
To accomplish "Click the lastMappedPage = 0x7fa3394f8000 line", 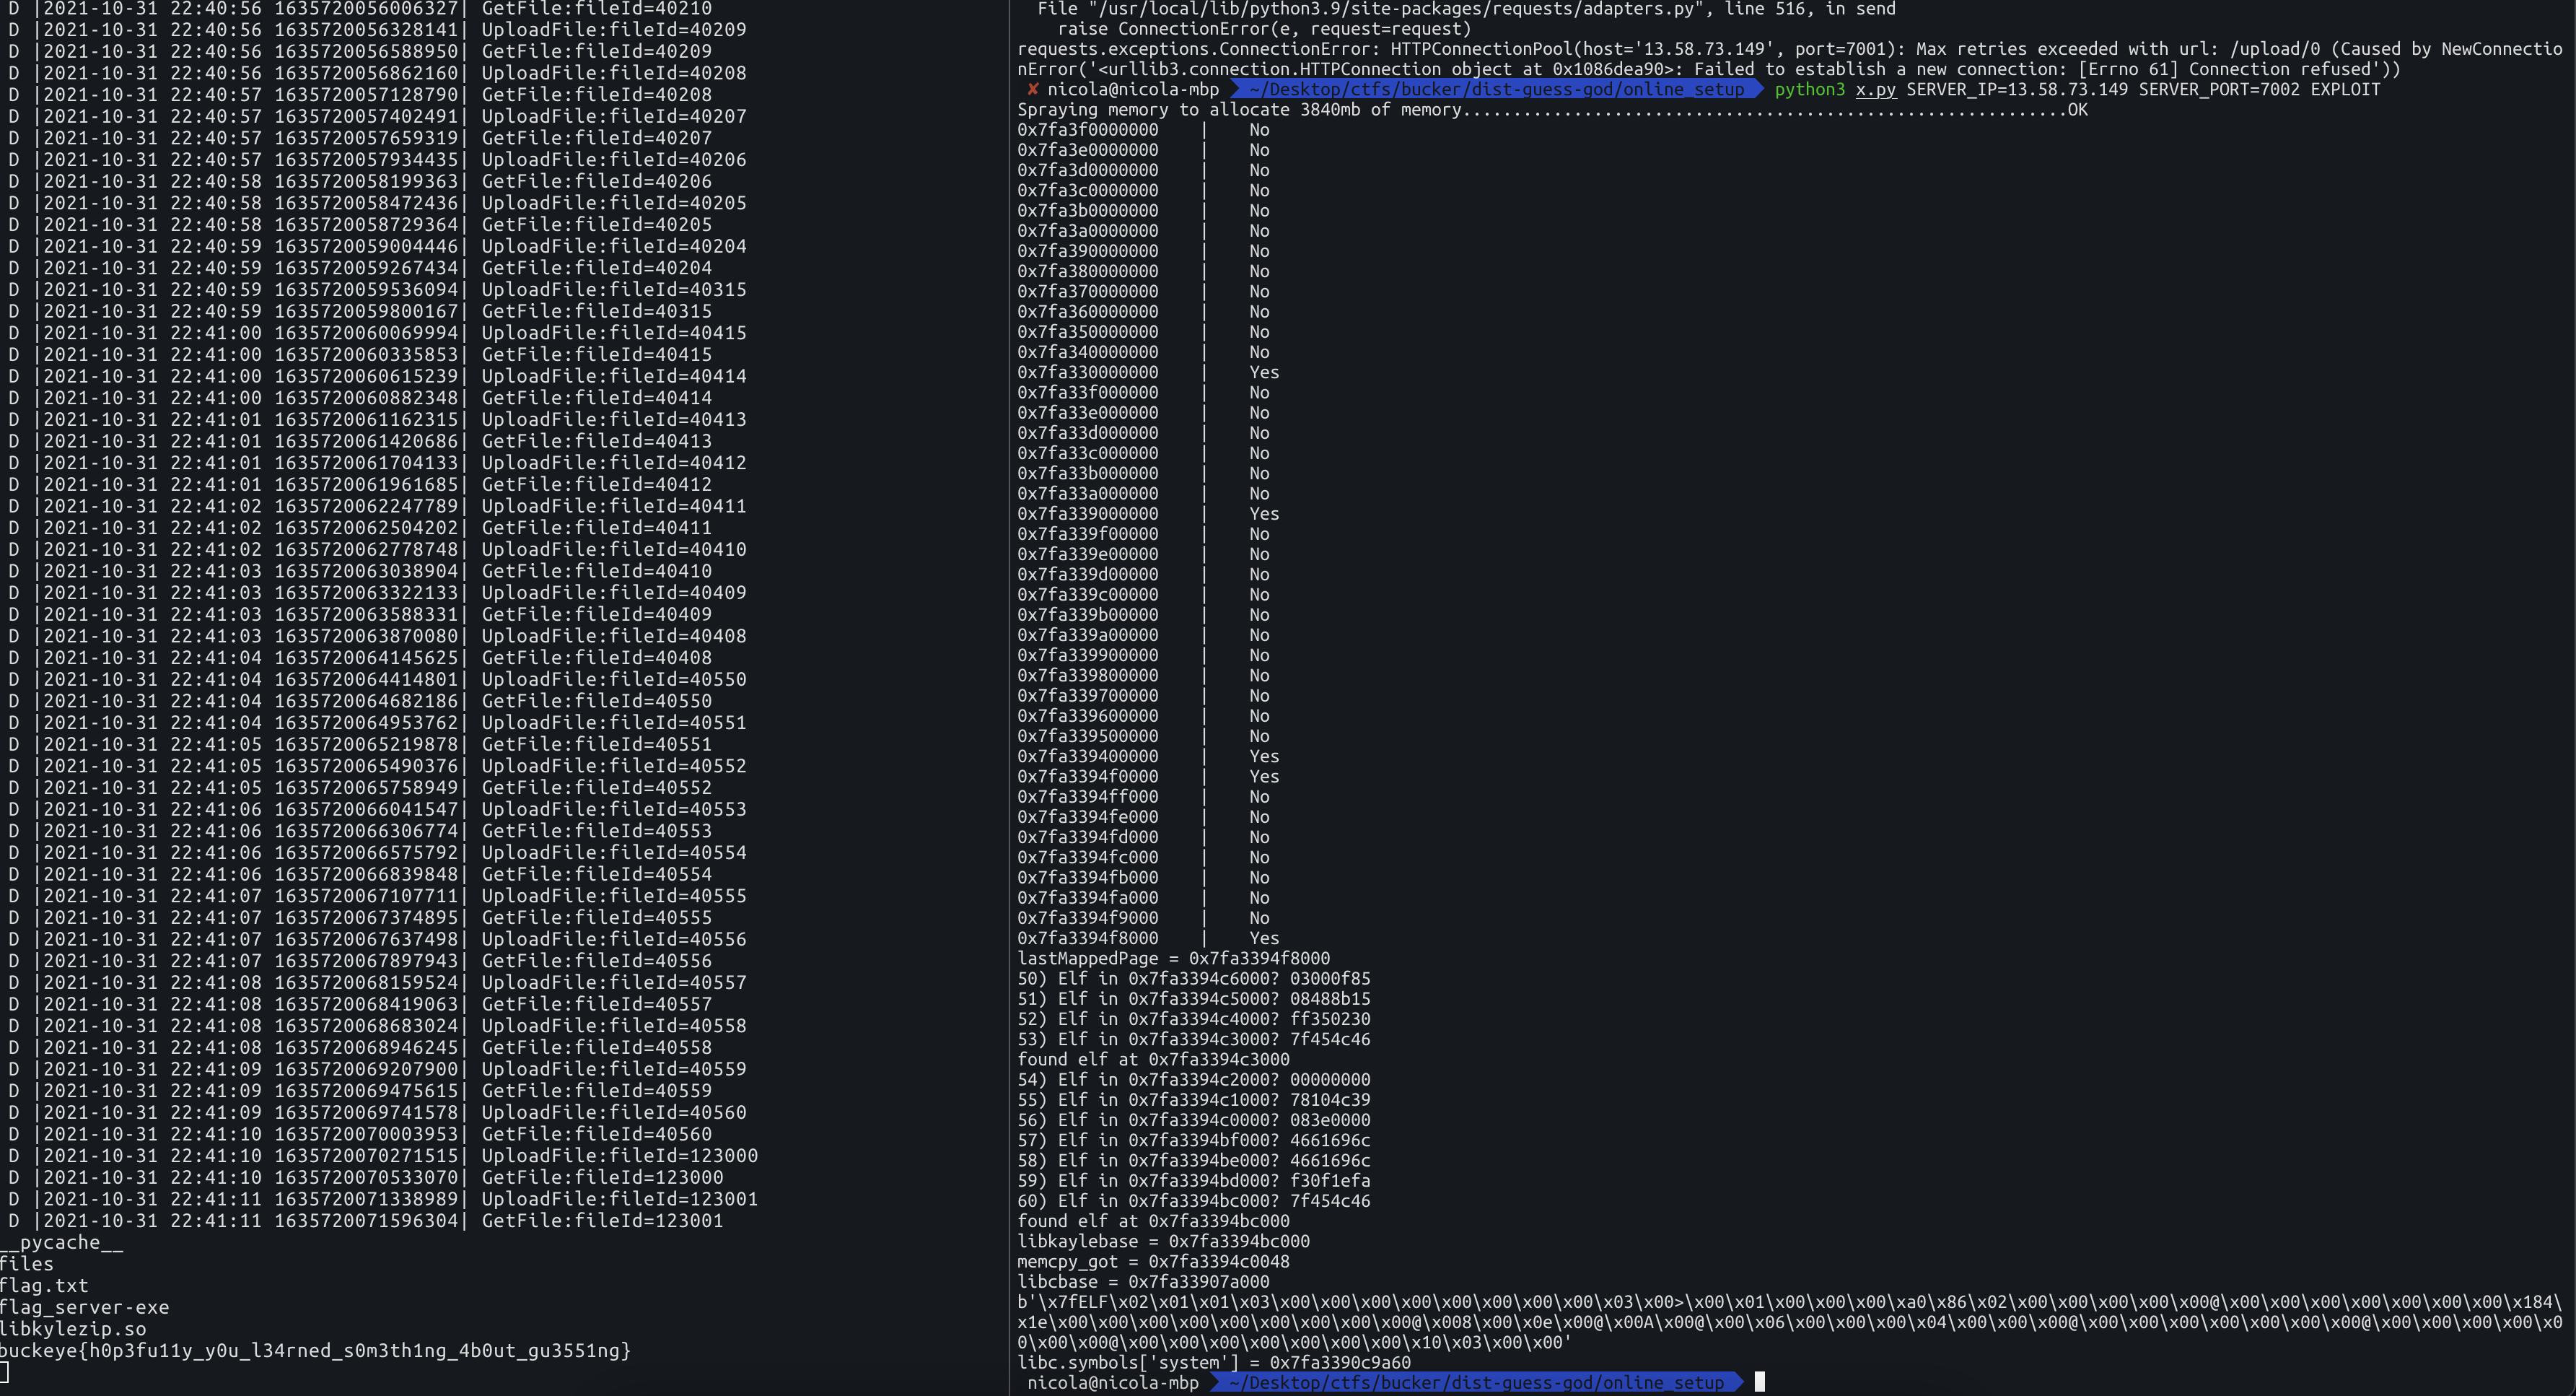I will (x=1173, y=958).
